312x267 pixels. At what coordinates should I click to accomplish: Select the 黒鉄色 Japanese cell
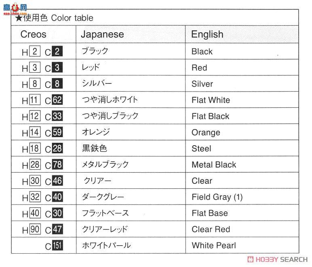(95, 148)
